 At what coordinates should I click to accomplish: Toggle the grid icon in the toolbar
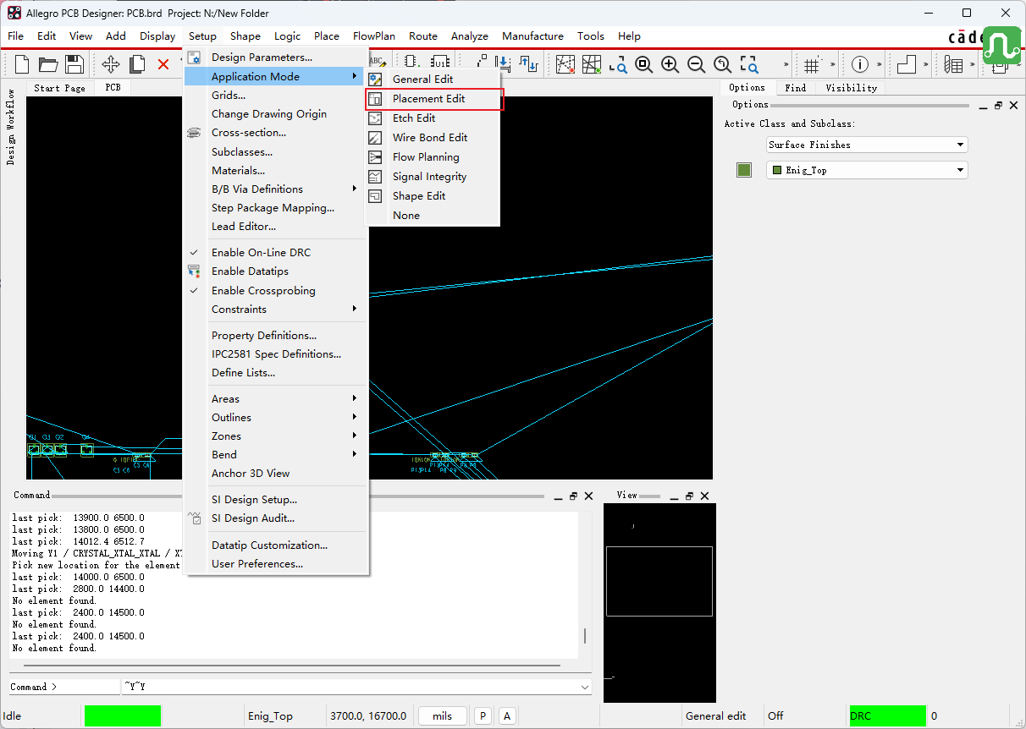pos(812,64)
